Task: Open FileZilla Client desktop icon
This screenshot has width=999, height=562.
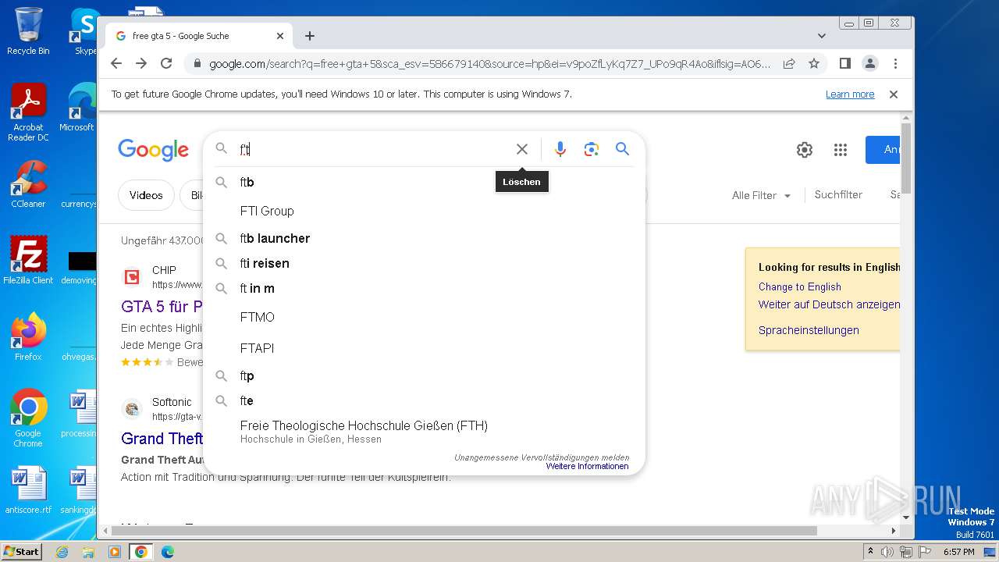Action: coord(28,261)
